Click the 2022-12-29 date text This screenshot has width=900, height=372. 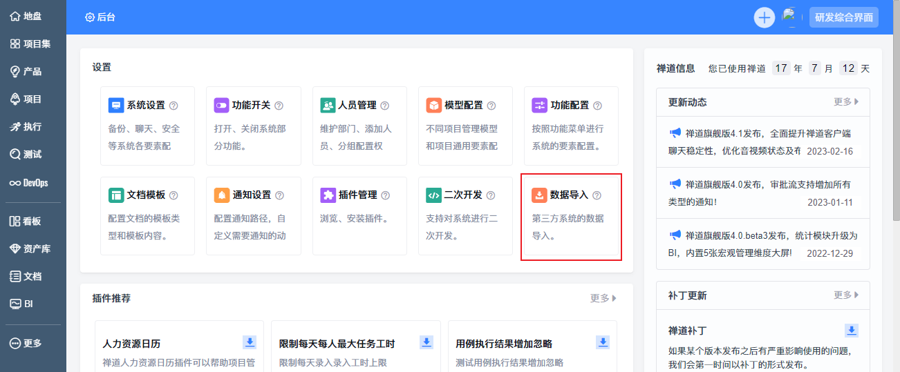point(829,253)
